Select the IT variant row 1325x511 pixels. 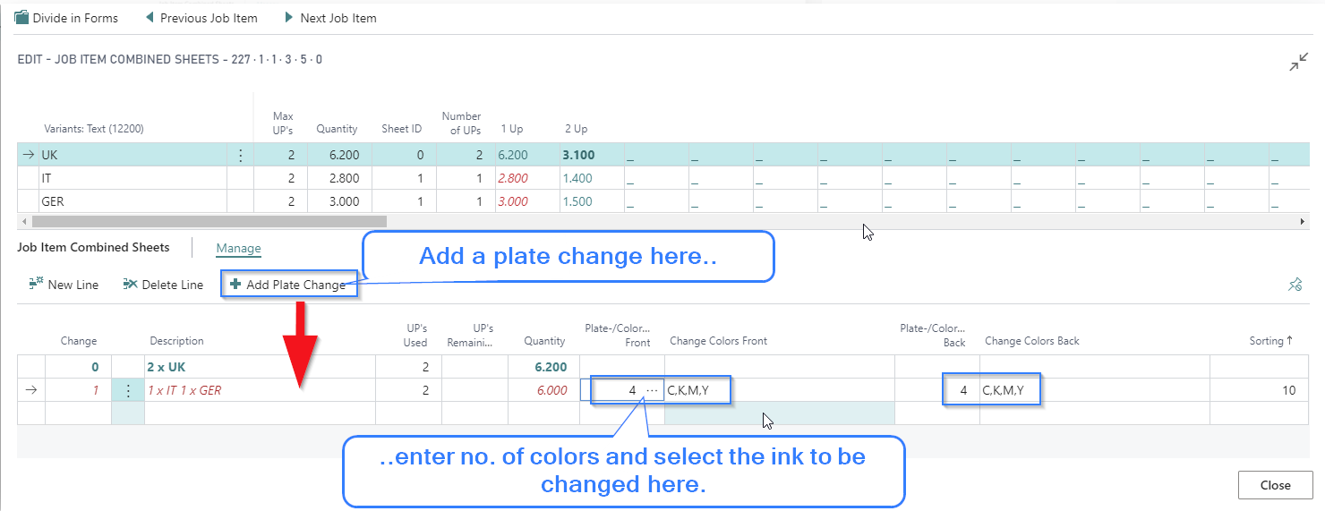click(x=662, y=178)
